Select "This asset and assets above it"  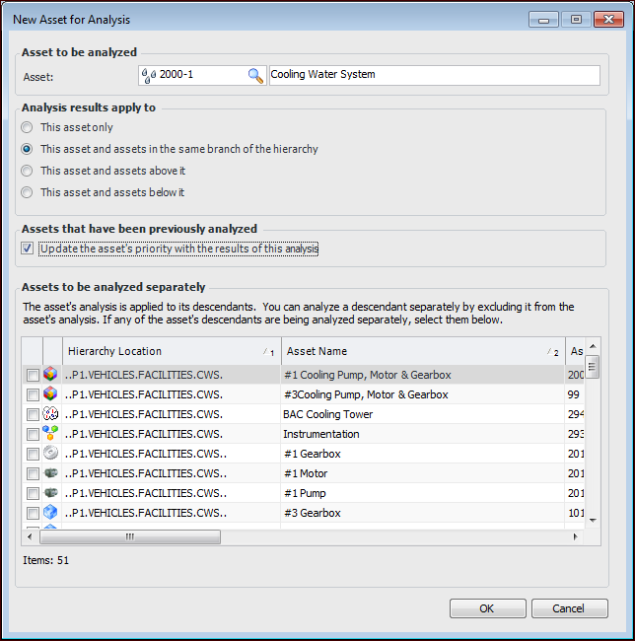click(x=28, y=171)
